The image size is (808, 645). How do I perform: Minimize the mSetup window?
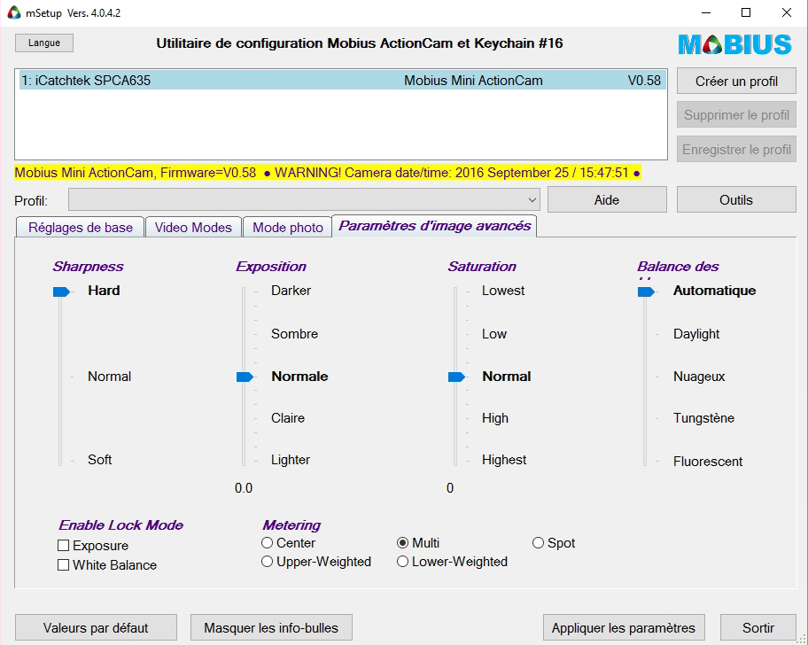click(706, 13)
